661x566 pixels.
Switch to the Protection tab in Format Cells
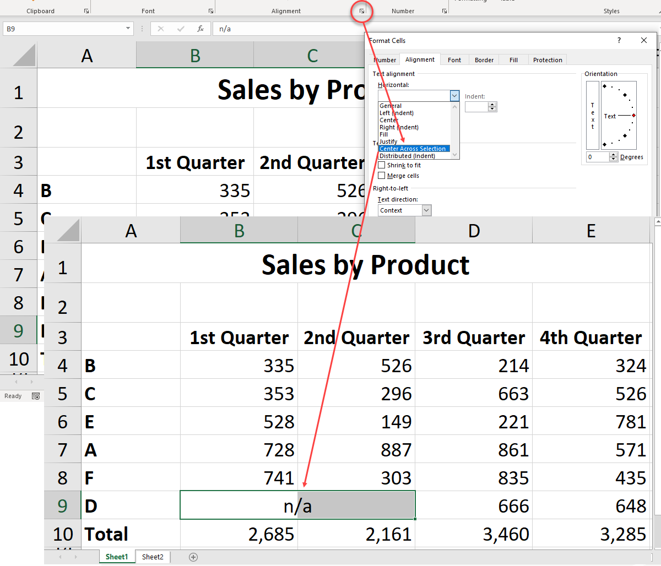pyautogui.click(x=548, y=60)
